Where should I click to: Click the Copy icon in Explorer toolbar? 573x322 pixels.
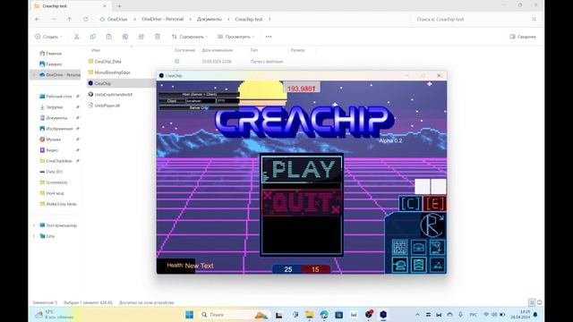[x=93, y=37]
